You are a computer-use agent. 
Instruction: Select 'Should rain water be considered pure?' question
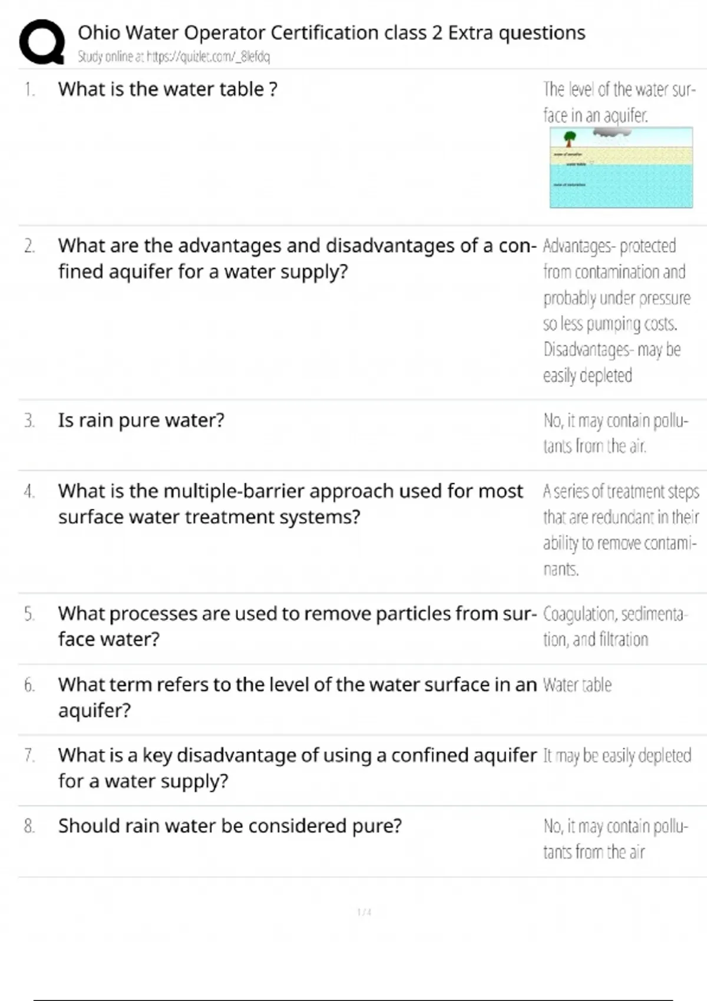coord(230,826)
